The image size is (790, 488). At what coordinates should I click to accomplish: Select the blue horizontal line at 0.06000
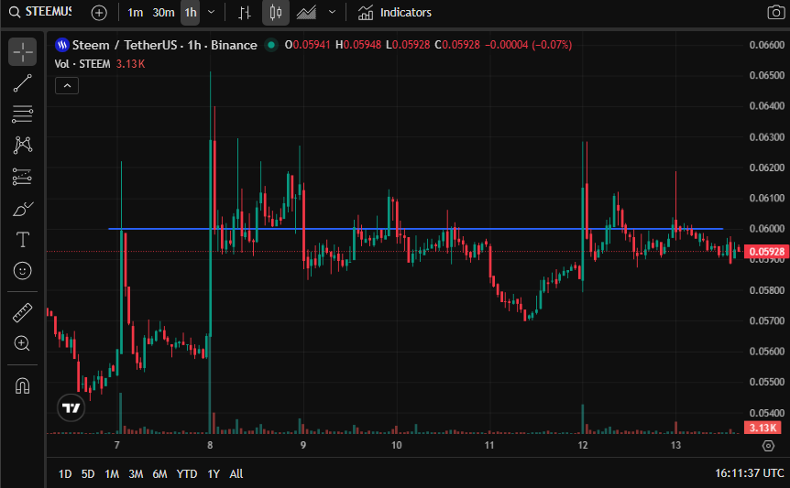pyautogui.click(x=416, y=229)
